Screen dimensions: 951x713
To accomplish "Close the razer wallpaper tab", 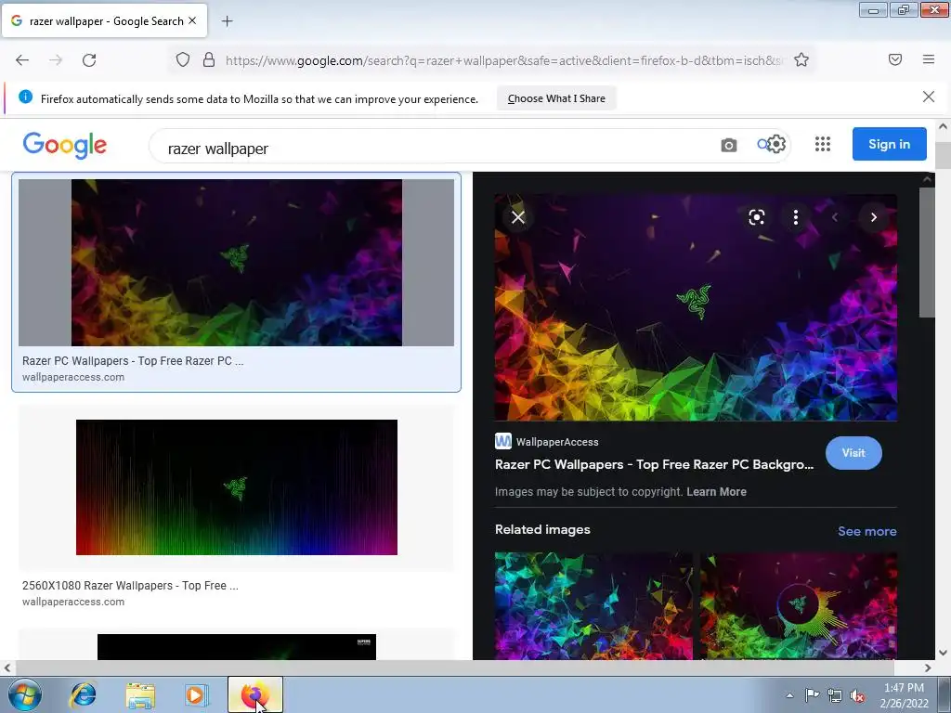I will pos(192,20).
